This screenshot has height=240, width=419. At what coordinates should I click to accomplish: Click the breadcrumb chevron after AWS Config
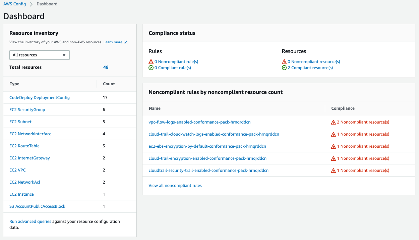[x=31, y=4]
